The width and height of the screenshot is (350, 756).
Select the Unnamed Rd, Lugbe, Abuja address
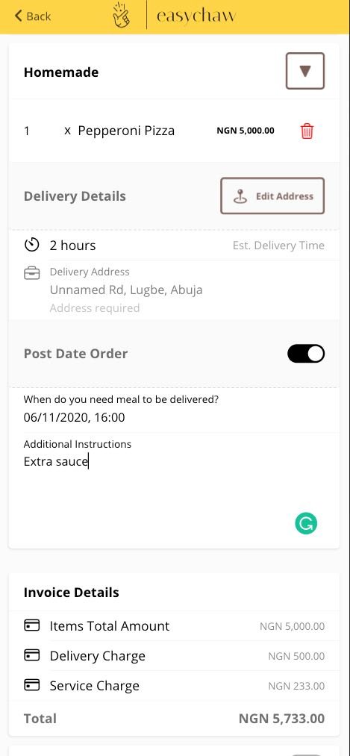coord(126,290)
